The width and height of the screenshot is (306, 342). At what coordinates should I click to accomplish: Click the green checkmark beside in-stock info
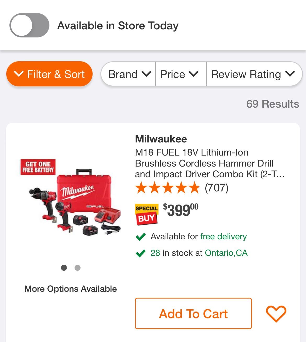141,253
